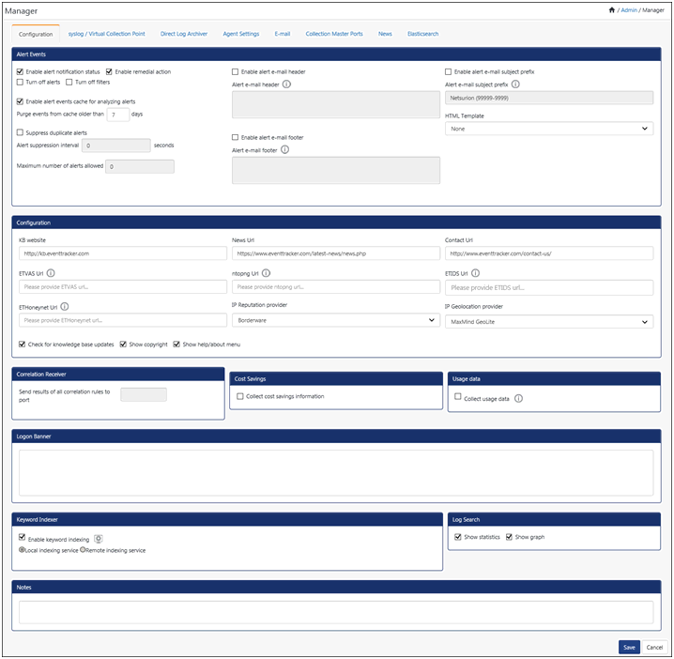Toggle Enable remedial action checkbox

(x=109, y=71)
